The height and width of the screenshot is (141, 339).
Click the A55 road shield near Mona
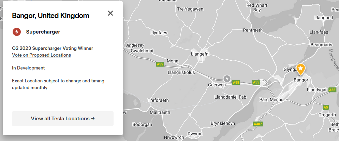click(x=160, y=64)
